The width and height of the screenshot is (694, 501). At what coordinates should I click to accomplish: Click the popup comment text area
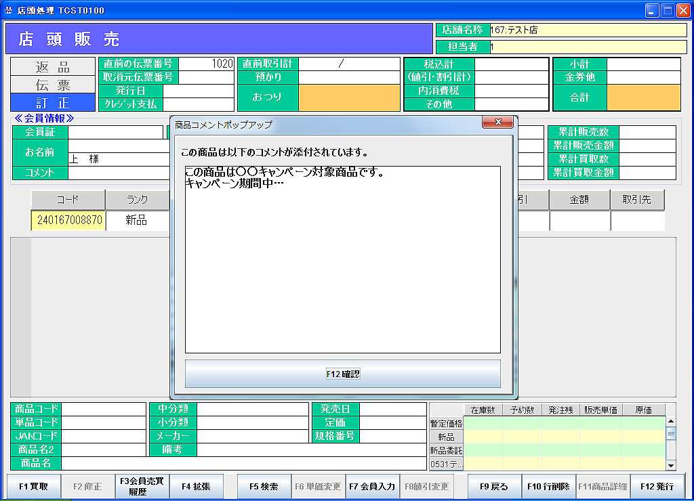(x=342, y=259)
